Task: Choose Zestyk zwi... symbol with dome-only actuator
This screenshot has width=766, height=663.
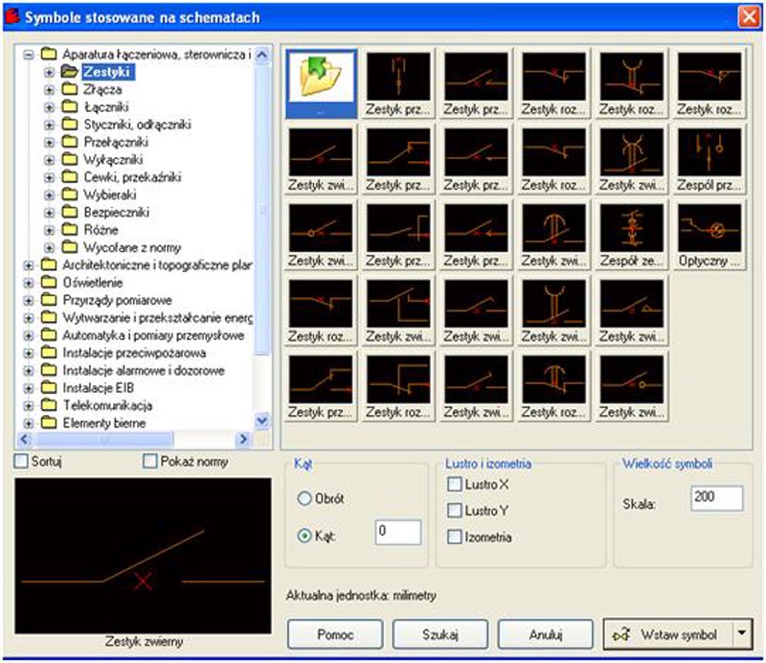Action: pyautogui.click(x=553, y=235)
